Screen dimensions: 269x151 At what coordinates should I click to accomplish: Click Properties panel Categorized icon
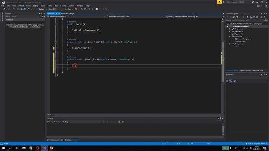coord(227,81)
